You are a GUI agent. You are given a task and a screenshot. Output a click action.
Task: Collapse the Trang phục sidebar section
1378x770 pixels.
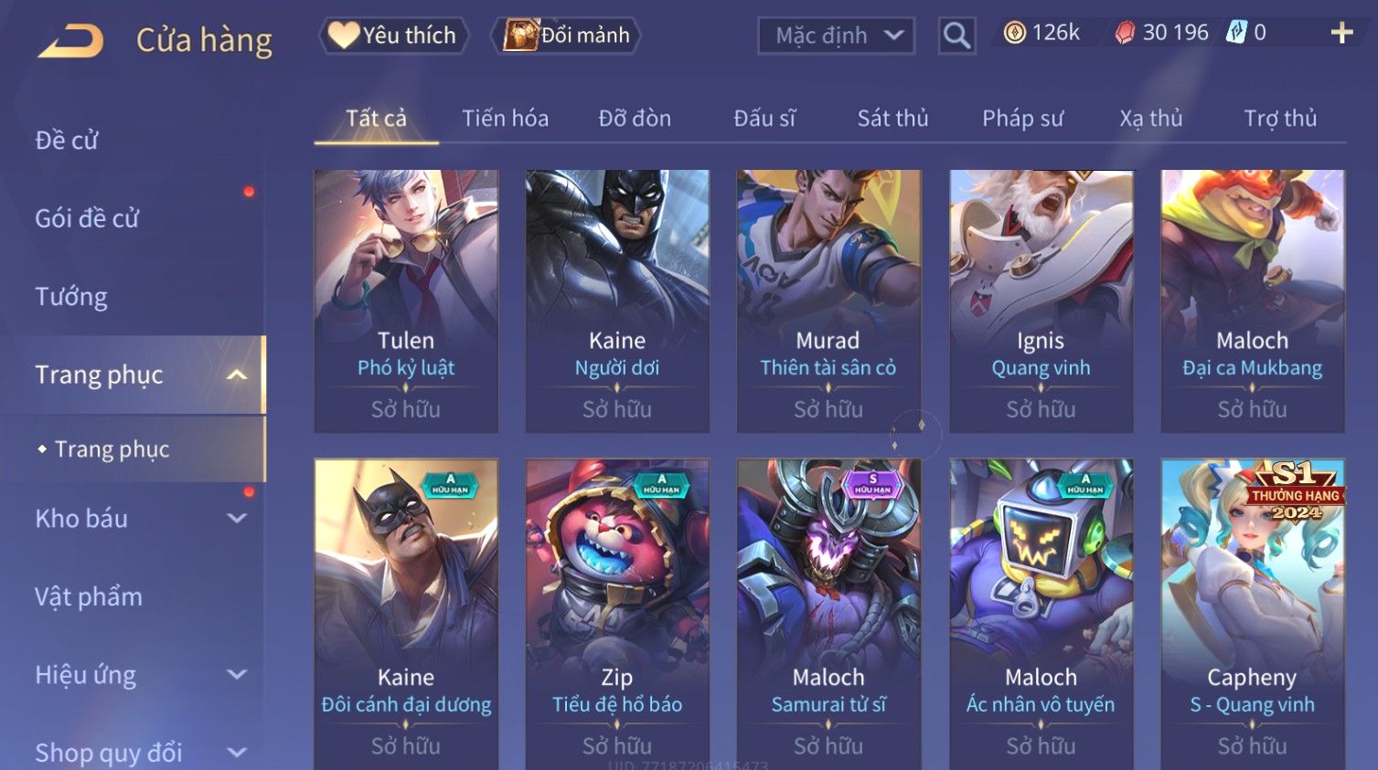coord(237,374)
